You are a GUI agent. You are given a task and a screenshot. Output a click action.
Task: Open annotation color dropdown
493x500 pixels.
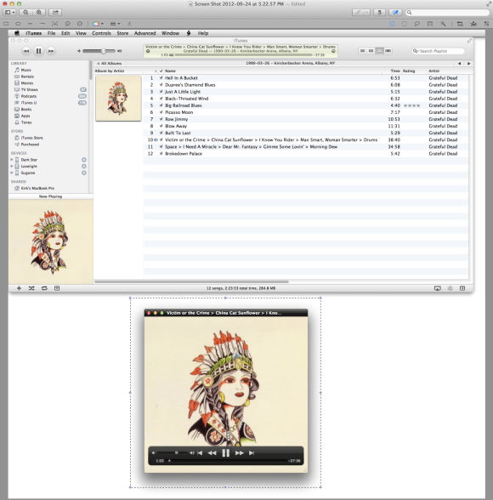coord(98,24)
